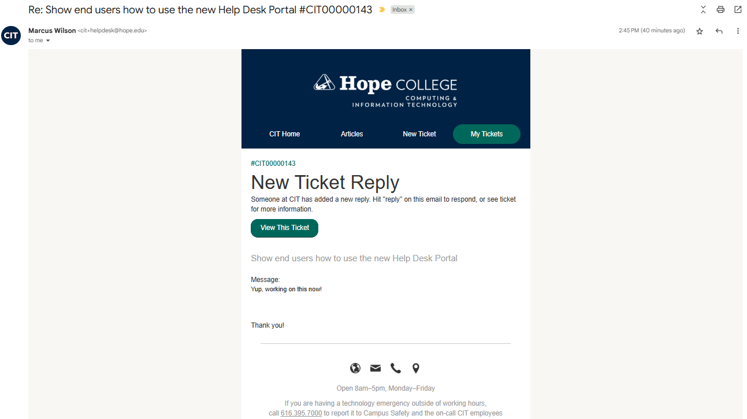Open the three-dot more options menu
The image size is (747, 419).
tap(738, 31)
